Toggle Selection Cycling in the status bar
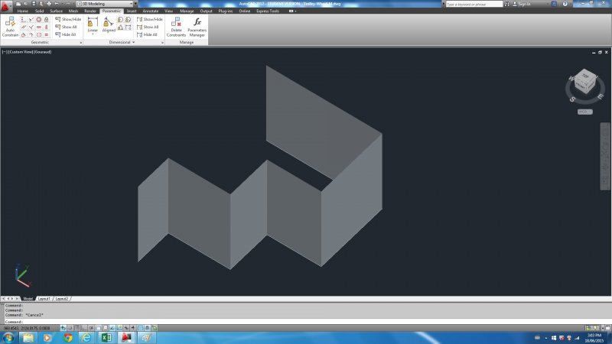 point(155,328)
